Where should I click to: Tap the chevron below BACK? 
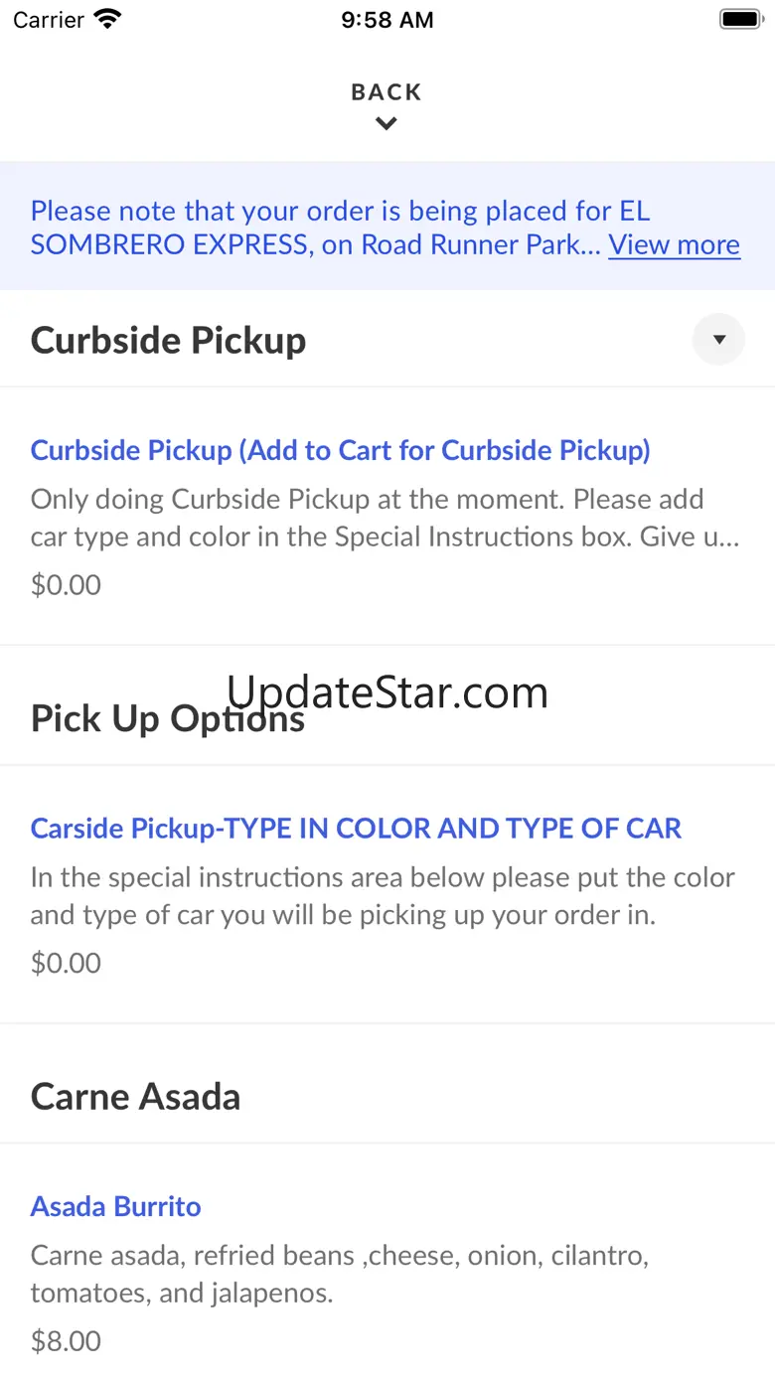[x=387, y=124]
